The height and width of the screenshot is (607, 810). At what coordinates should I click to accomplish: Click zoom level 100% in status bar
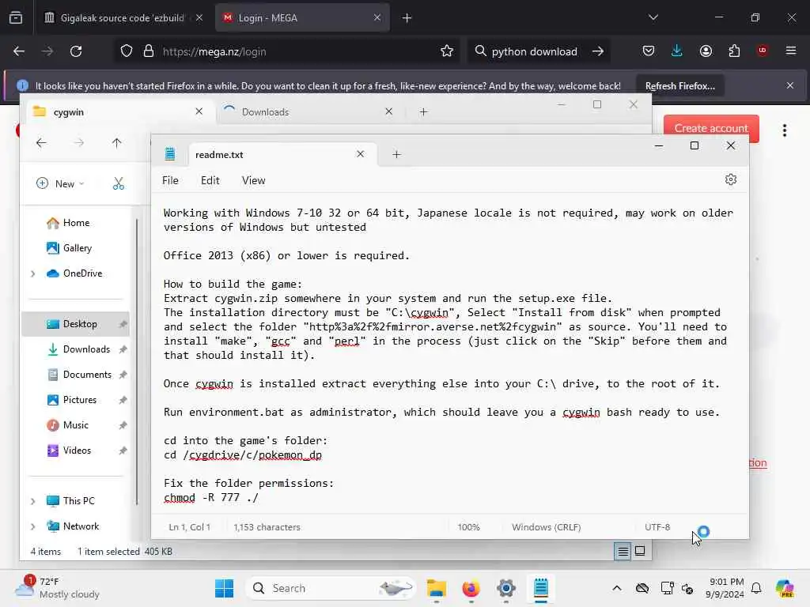click(468, 527)
